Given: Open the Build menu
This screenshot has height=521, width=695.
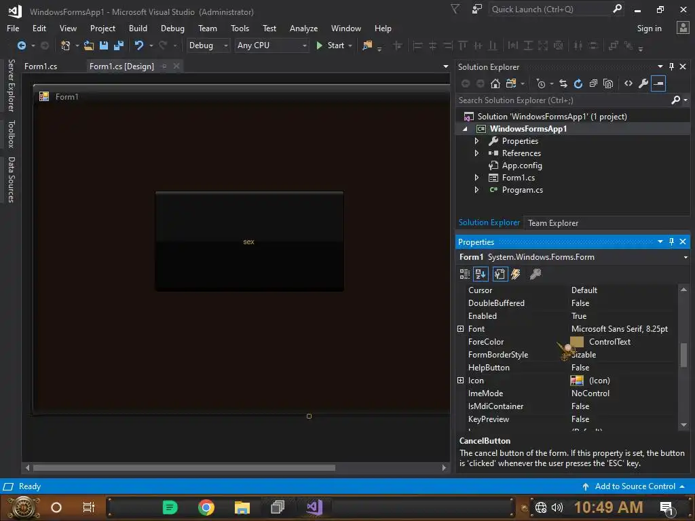Looking at the screenshot, I should click(x=138, y=28).
